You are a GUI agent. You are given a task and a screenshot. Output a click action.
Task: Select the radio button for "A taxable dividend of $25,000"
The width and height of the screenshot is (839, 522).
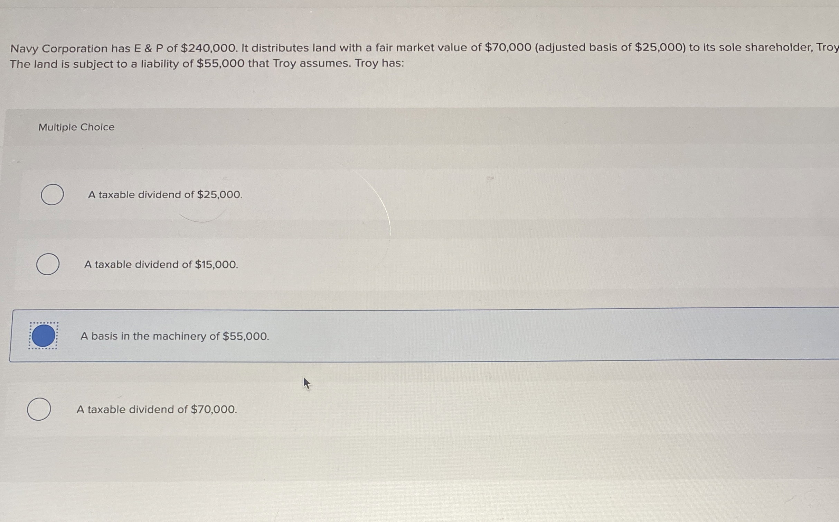[52, 195]
